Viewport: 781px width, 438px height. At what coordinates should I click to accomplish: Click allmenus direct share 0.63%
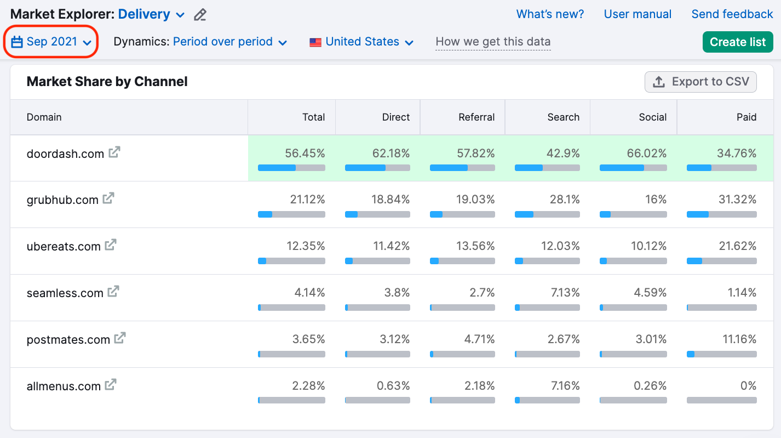click(x=393, y=386)
